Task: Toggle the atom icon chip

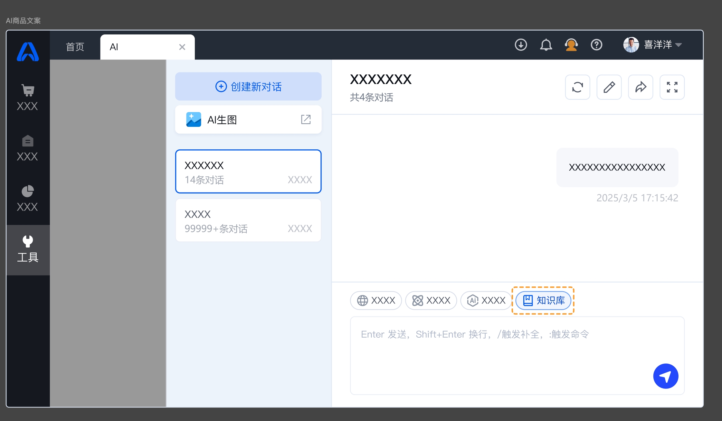Action: [x=431, y=300]
